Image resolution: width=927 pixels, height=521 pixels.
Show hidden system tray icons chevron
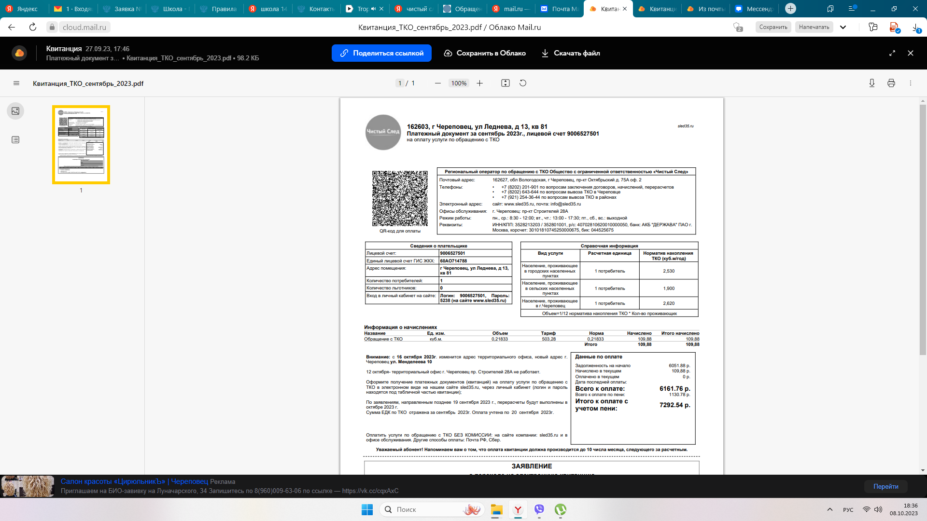pyautogui.click(x=830, y=509)
